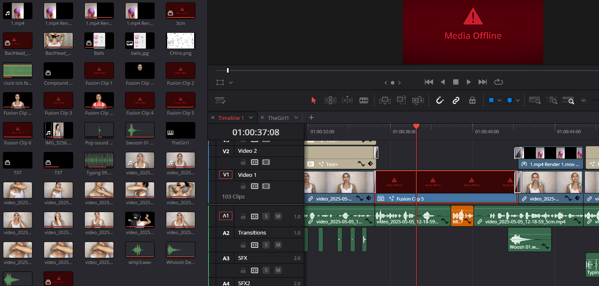Toggle auto select on Video 1 track

[x=254, y=186]
